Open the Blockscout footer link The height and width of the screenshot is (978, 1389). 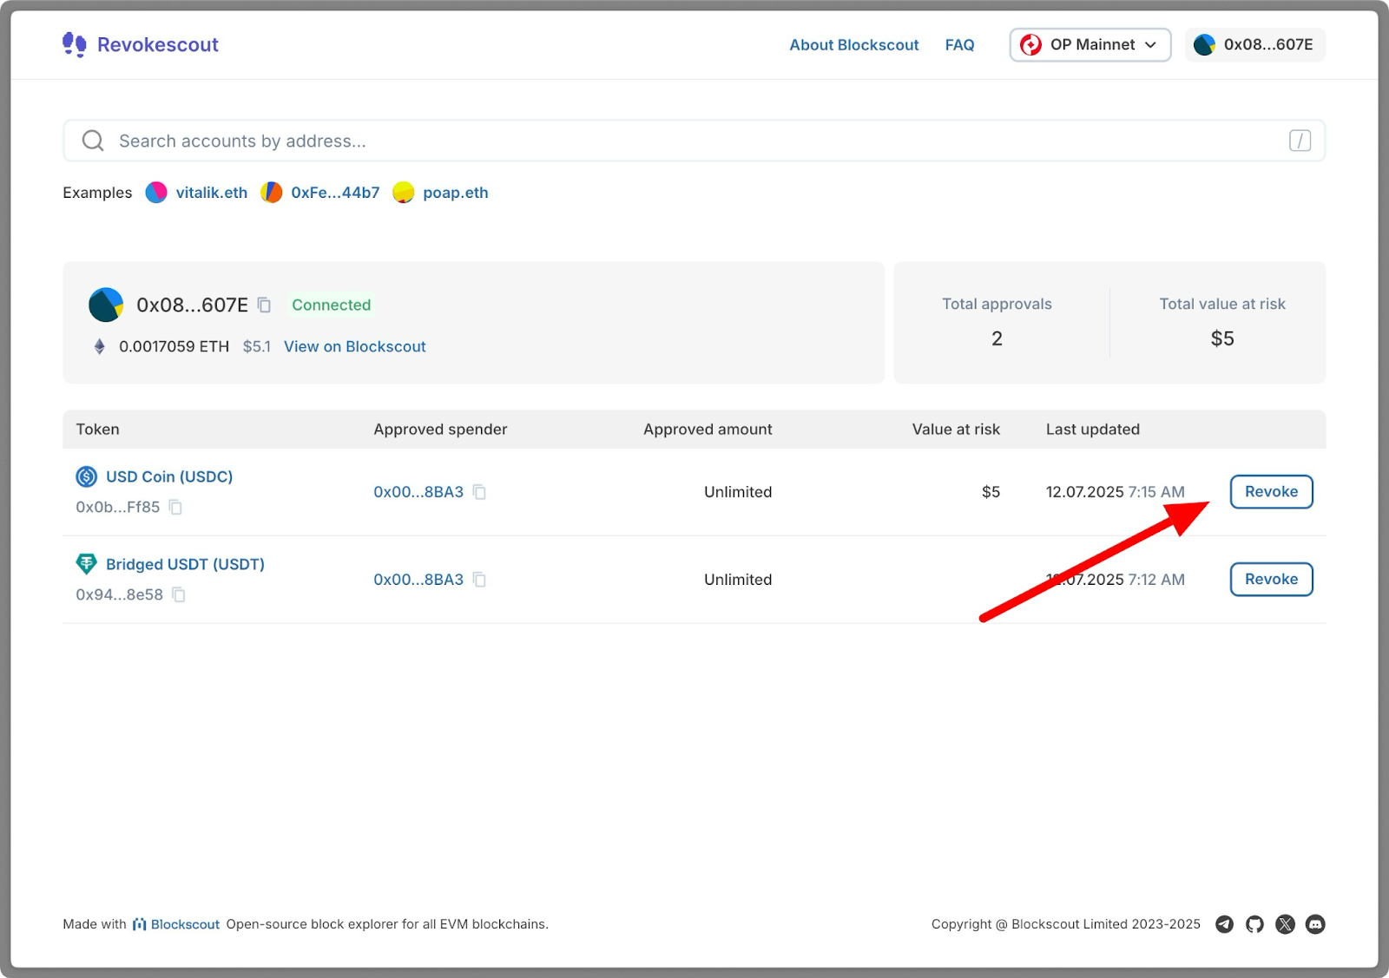[176, 924]
